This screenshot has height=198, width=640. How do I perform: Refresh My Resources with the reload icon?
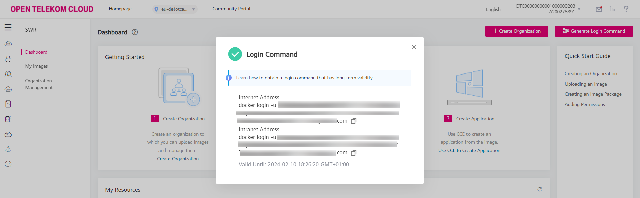tap(539, 189)
